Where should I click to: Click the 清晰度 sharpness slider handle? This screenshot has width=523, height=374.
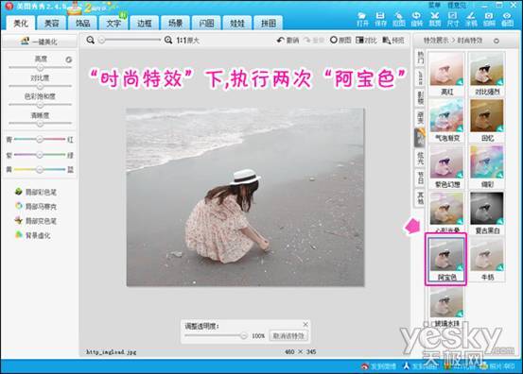(x=40, y=124)
